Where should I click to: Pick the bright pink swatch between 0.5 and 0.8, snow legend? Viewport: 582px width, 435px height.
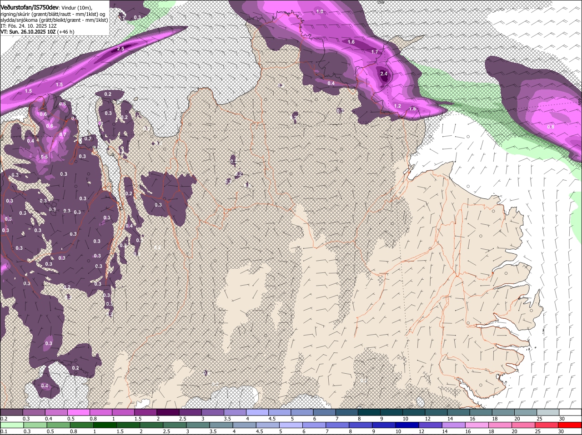79,412
